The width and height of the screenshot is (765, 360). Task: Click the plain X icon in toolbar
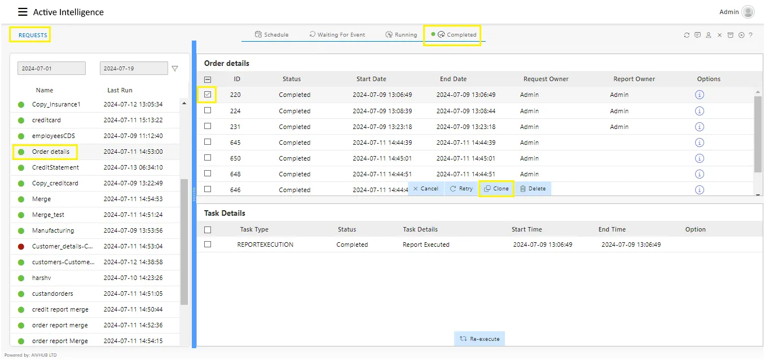point(719,35)
